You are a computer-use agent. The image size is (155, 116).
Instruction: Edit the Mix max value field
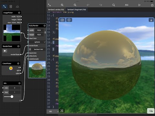(15, 92)
